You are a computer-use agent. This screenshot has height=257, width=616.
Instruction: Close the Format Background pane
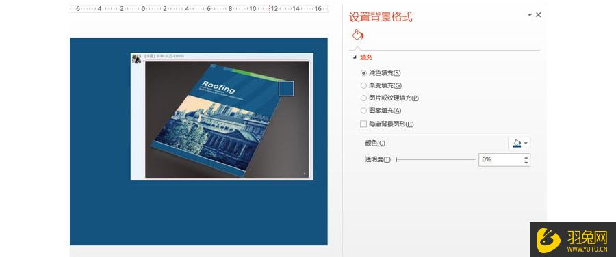[539, 15]
